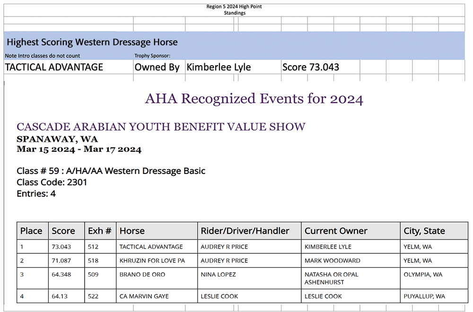Click the 'Trophy Sponsor:' label
This screenshot has height=312, width=473.
pyautogui.click(x=152, y=56)
